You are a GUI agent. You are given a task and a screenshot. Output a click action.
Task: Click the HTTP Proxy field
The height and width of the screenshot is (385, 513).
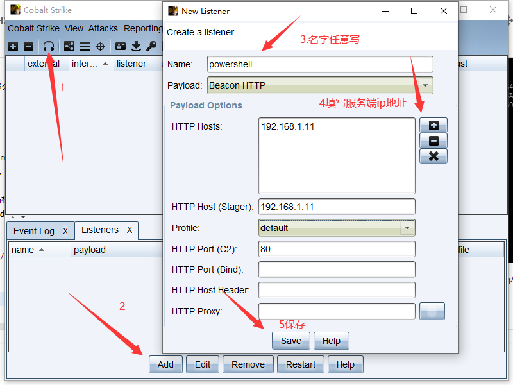click(x=337, y=311)
